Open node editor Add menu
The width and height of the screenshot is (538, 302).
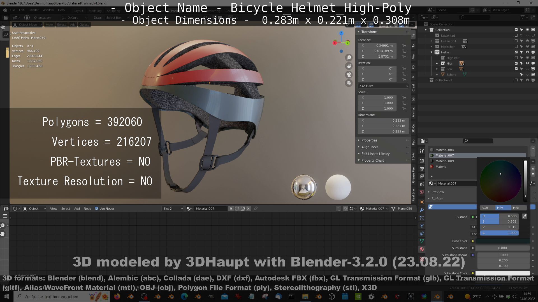point(77,209)
